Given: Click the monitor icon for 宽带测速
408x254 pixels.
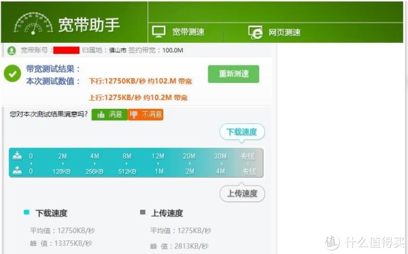Looking at the screenshot, I should (158, 32).
